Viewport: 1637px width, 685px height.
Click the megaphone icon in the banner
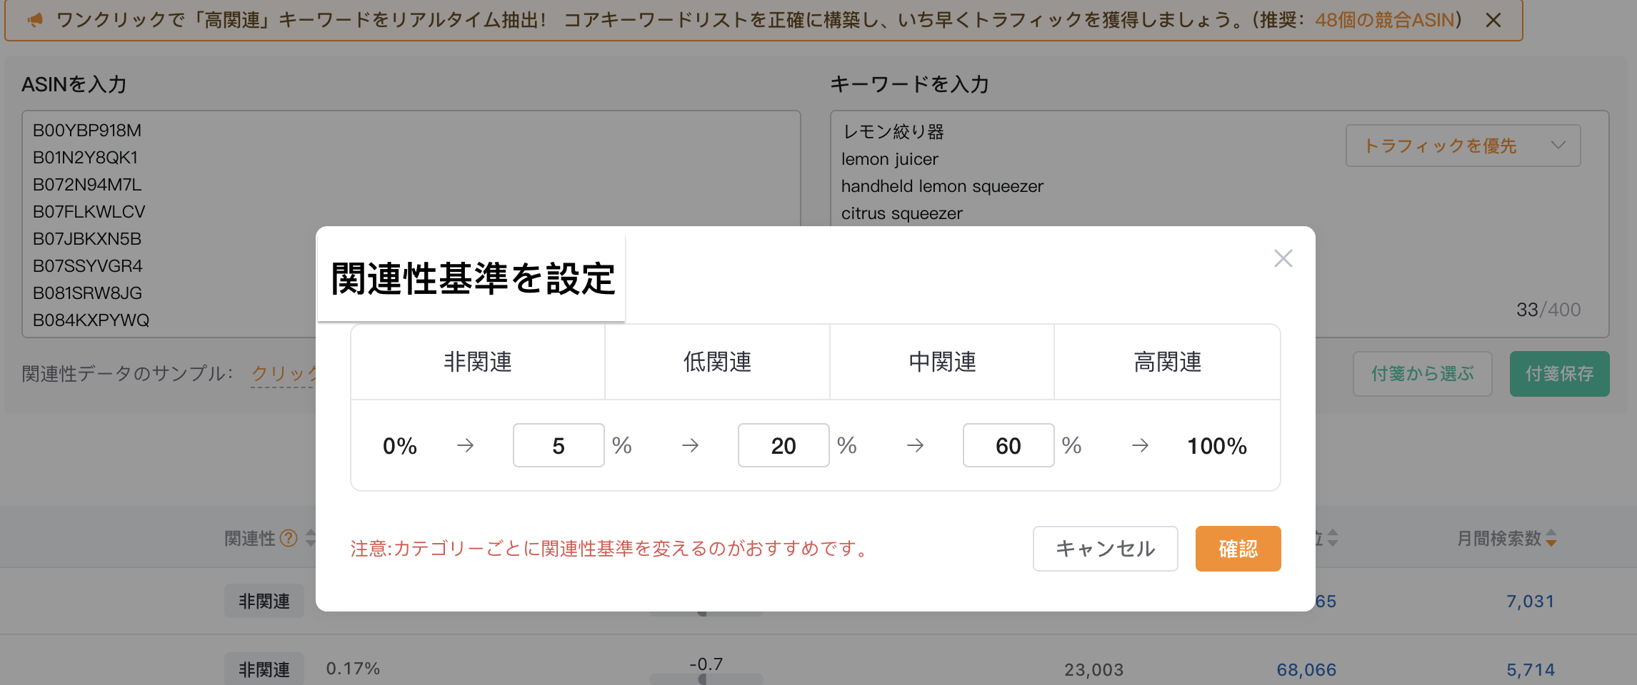click(x=34, y=20)
